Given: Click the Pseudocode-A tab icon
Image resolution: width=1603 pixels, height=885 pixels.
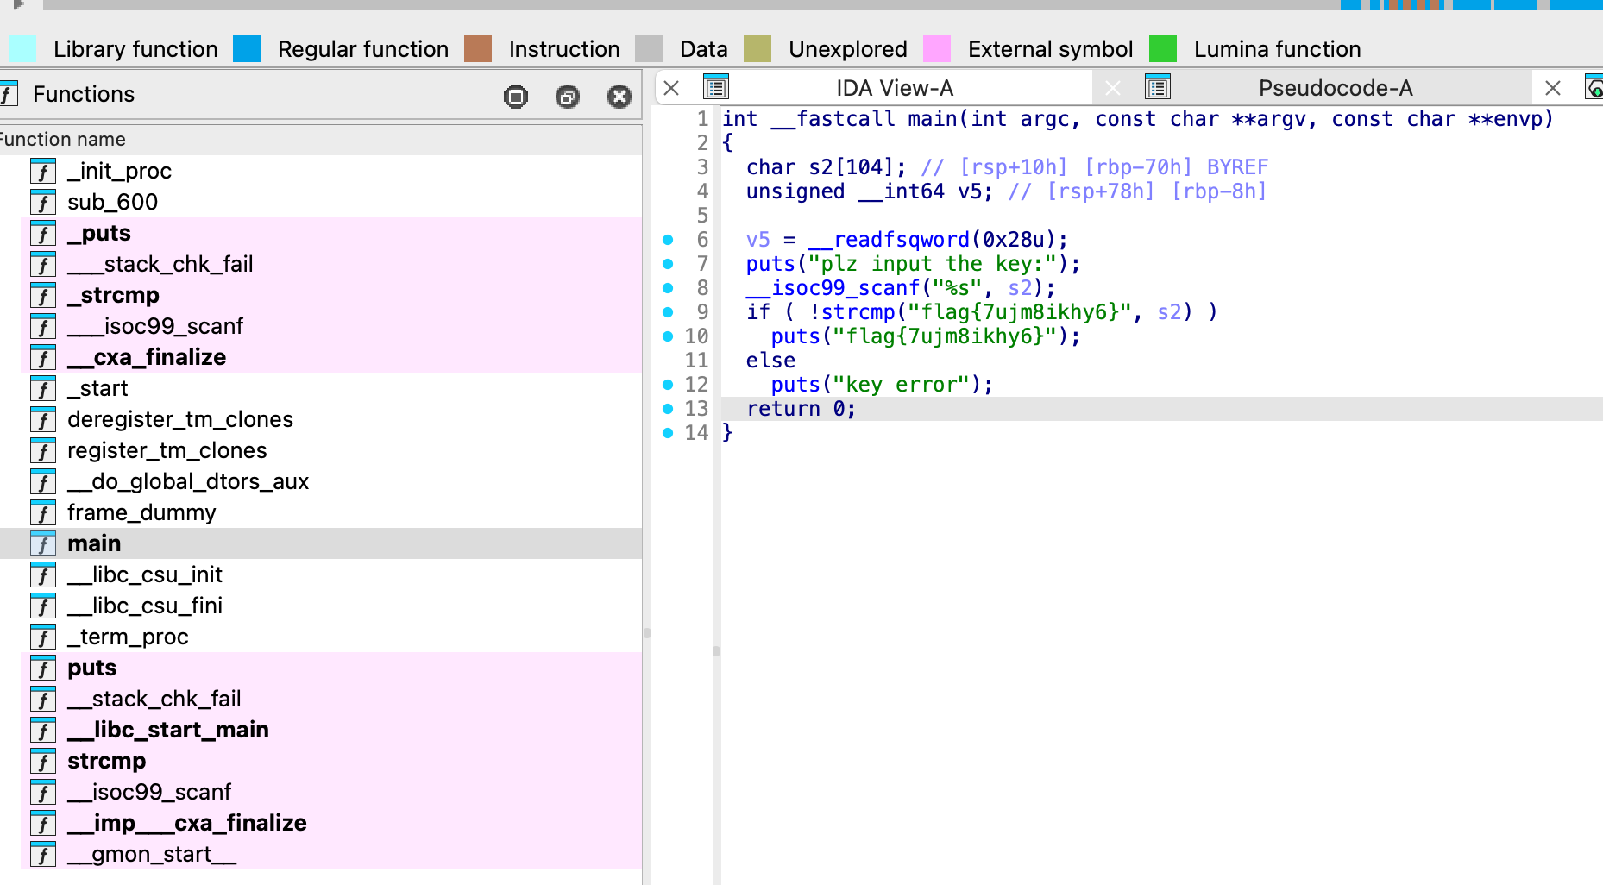Looking at the screenshot, I should [x=1158, y=88].
